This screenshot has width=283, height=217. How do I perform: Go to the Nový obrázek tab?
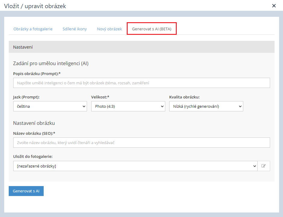click(x=109, y=29)
